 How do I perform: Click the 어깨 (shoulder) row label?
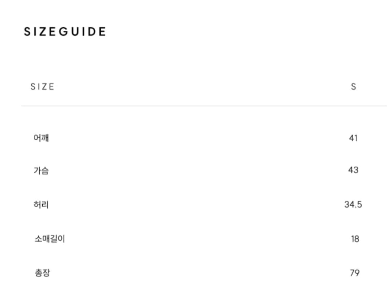[x=41, y=138]
